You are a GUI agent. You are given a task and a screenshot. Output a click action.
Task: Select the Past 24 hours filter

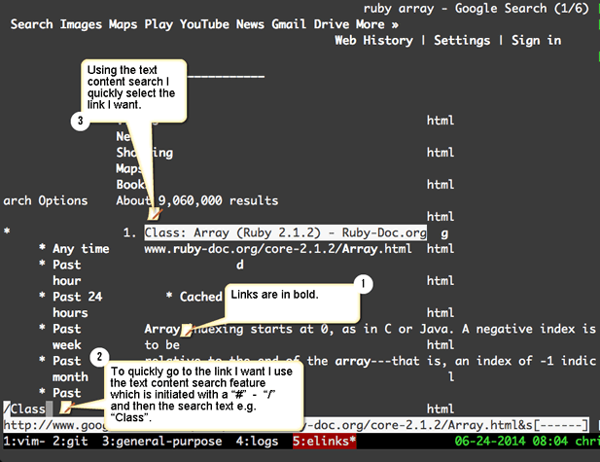(78, 304)
